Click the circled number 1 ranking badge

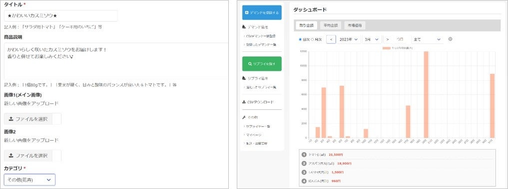pos(304,155)
